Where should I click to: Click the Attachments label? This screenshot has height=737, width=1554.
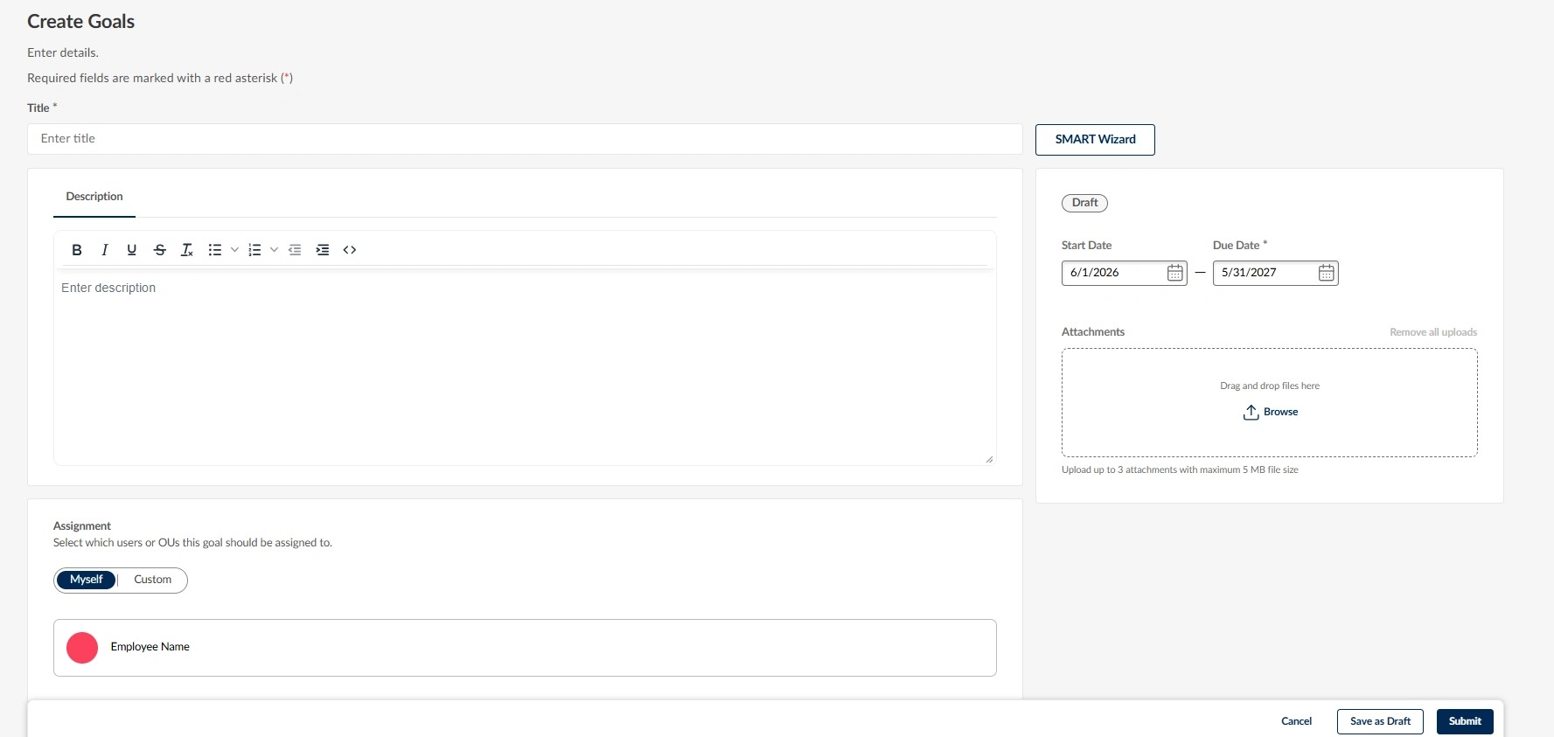[1093, 332]
